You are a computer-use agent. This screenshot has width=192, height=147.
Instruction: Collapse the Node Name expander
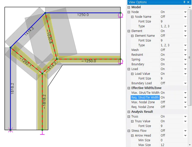click(x=132, y=17)
